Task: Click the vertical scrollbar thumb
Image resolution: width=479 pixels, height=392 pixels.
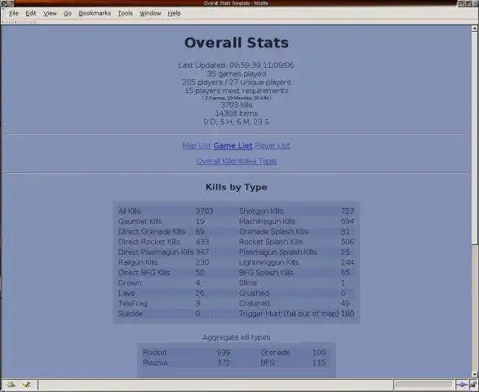Action: tap(474, 137)
